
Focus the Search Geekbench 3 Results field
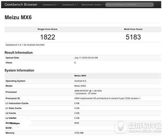129,5
